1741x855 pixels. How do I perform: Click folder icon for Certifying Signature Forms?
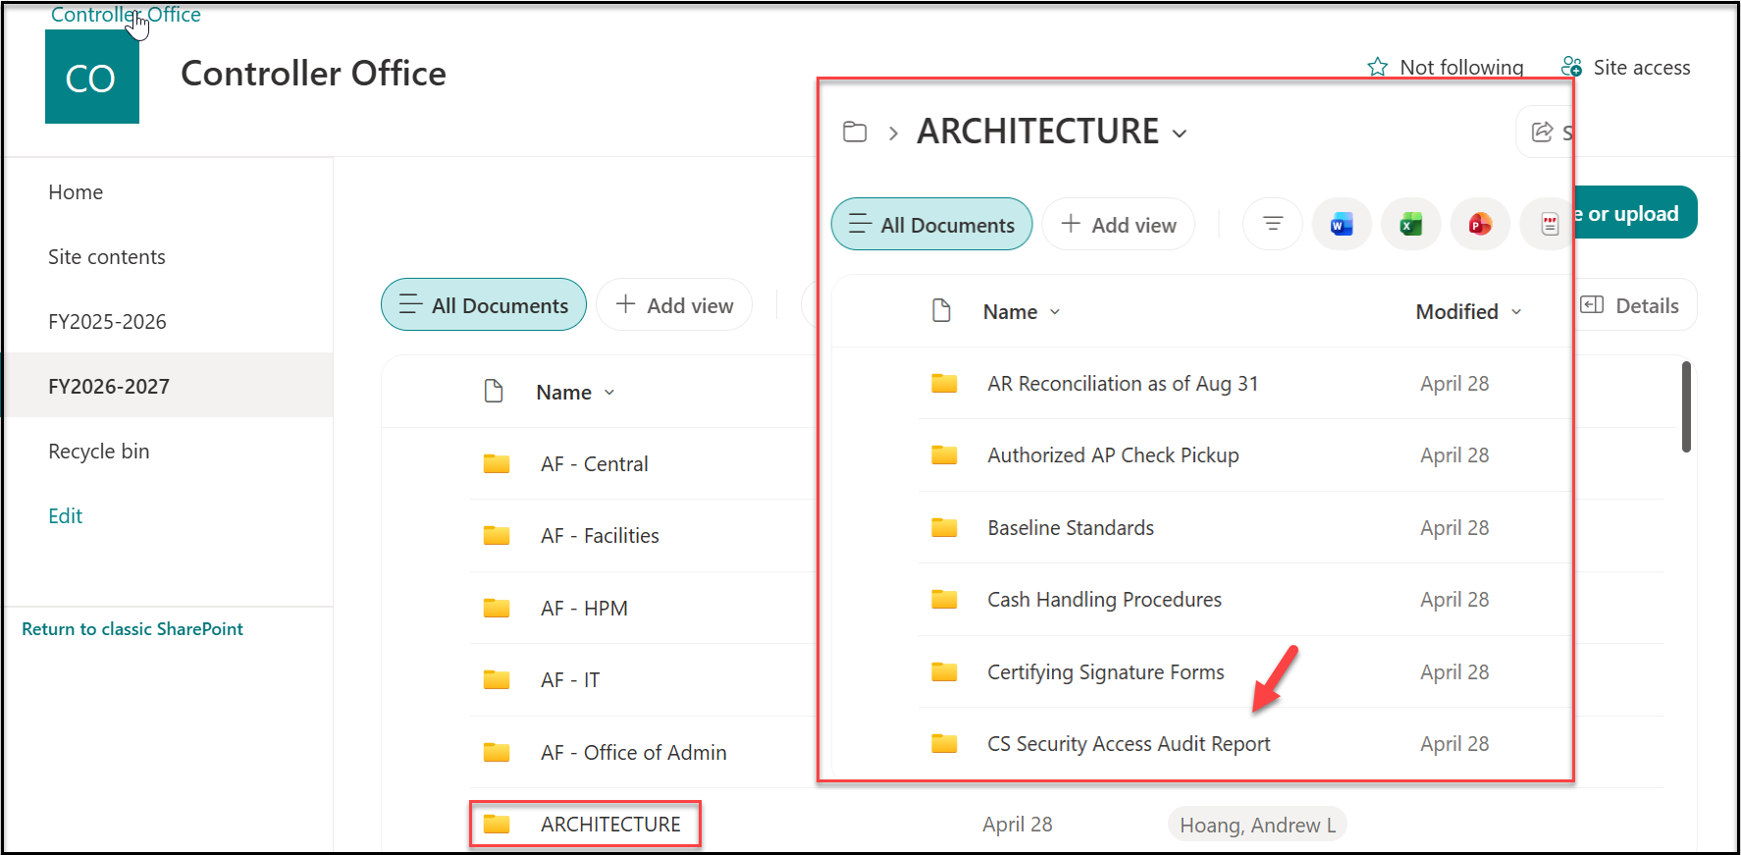944,671
